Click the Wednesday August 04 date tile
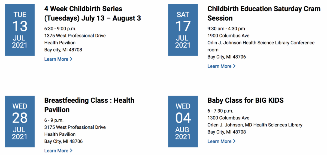The width and height of the screenshot is (327, 155). click(x=183, y=121)
